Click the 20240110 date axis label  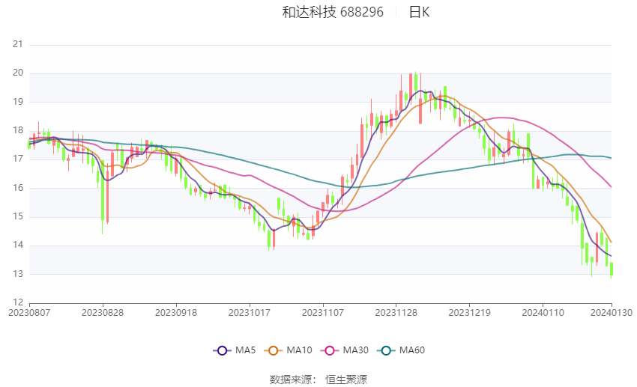pyautogui.click(x=543, y=313)
